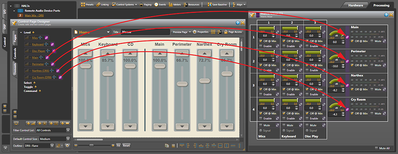The width and height of the screenshot is (398, 154).
Task: Click the link icon for Narthex (DR6) control
Action: 58,70
